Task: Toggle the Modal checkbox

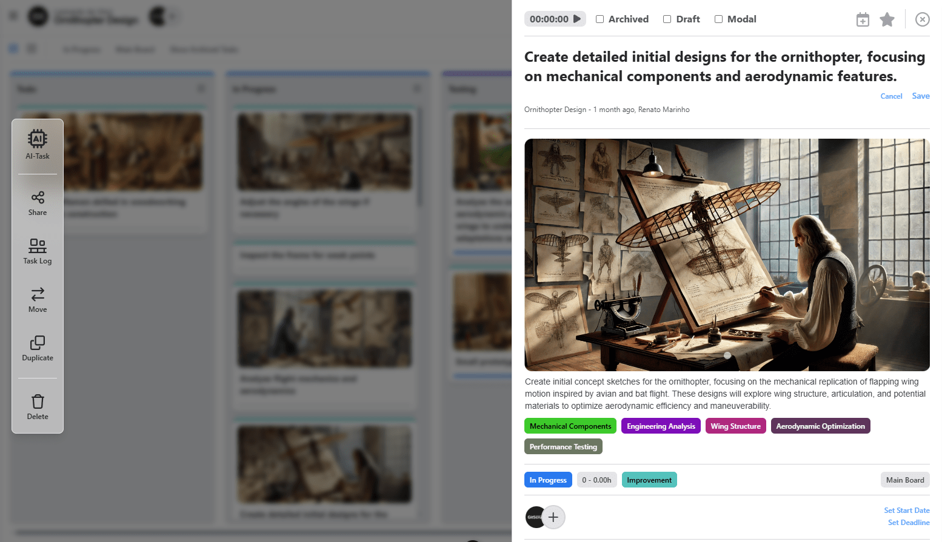Action: click(x=718, y=19)
